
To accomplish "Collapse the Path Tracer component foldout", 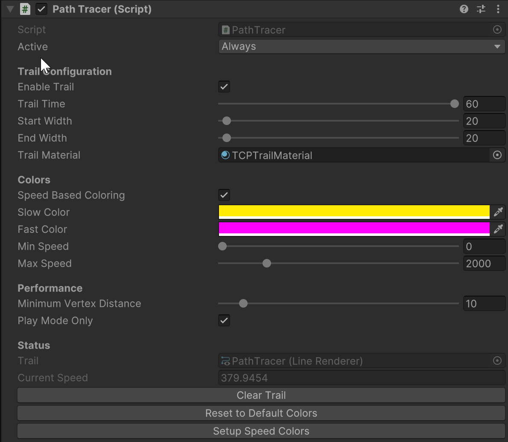I will [x=11, y=9].
